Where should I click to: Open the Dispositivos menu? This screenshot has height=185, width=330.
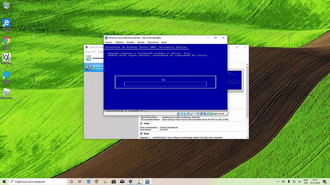pyautogui.click(x=153, y=42)
